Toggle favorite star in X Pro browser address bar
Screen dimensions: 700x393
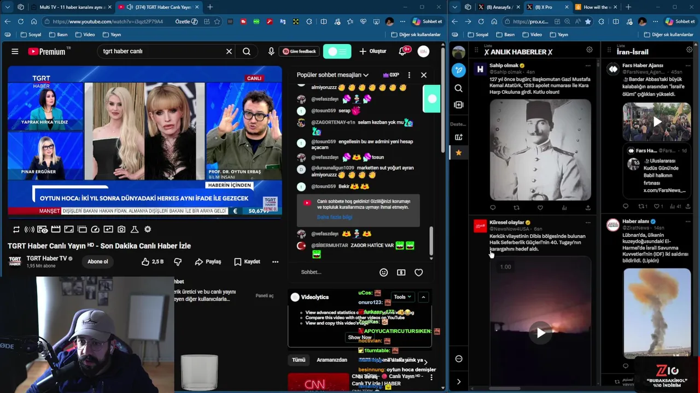tap(588, 21)
